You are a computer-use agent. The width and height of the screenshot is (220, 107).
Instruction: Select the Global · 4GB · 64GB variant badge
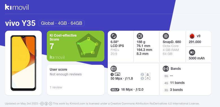pos(61,23)
